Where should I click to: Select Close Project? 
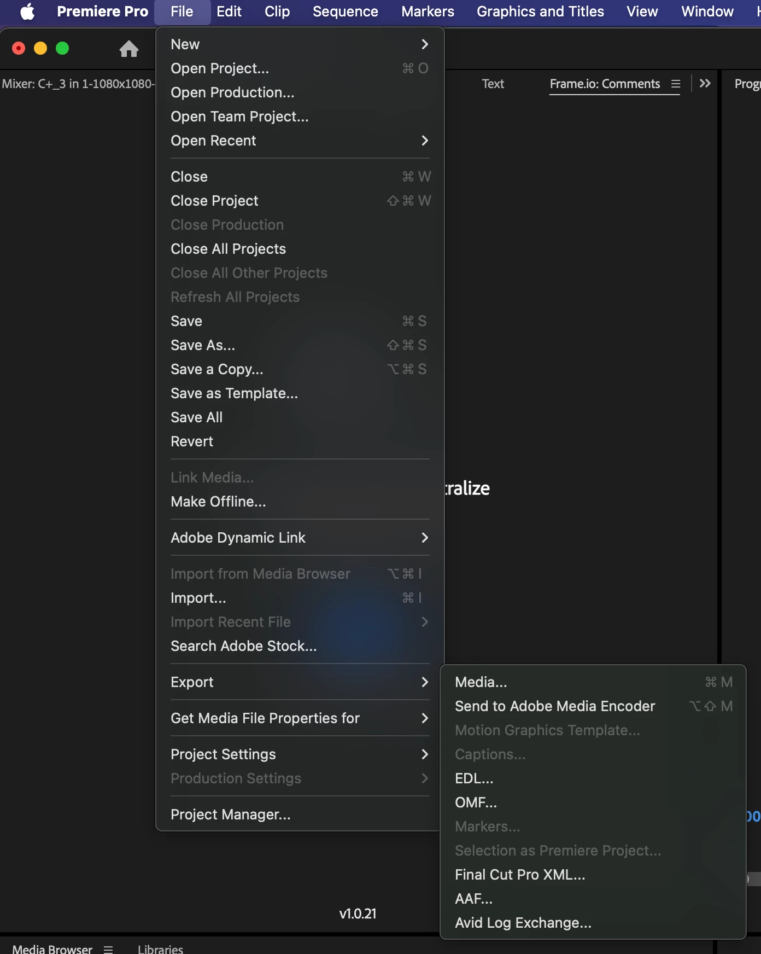coord(300,201)
